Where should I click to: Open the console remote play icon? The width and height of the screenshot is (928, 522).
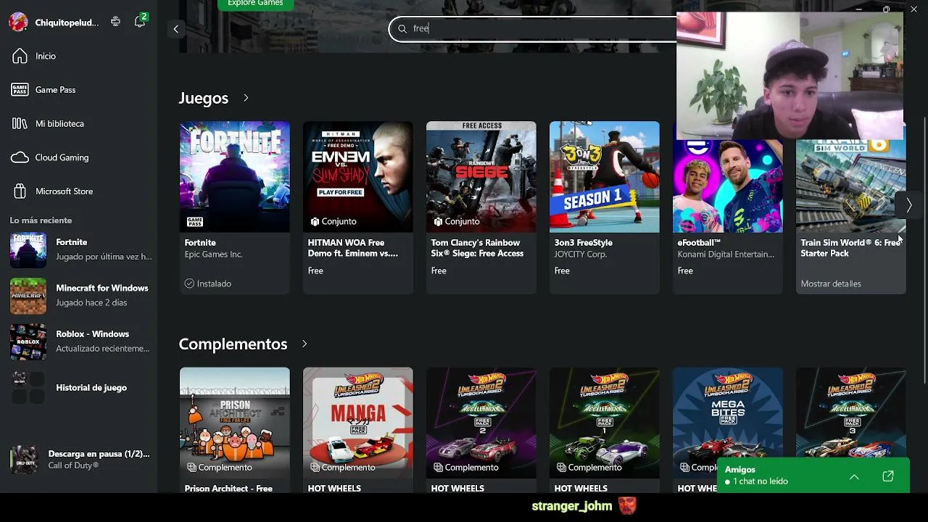[x=115, y=22]
